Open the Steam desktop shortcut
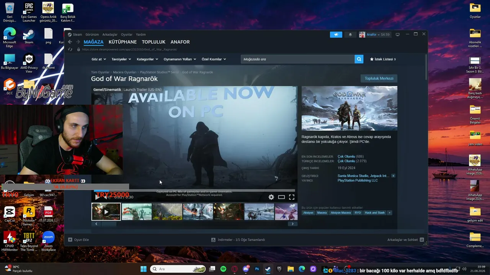The width and height of the screenshot is (490, 275). click(x=29, y=37)
